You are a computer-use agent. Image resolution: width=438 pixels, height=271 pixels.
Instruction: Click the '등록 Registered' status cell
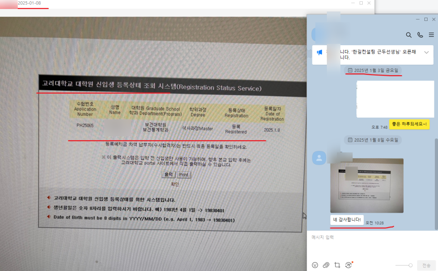[236, 129]
